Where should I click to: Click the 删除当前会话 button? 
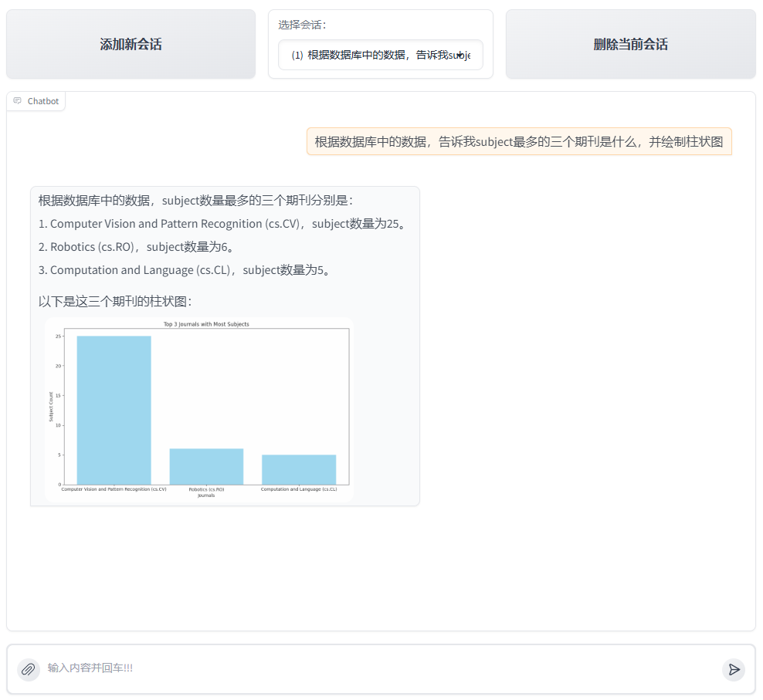[631, 44]
